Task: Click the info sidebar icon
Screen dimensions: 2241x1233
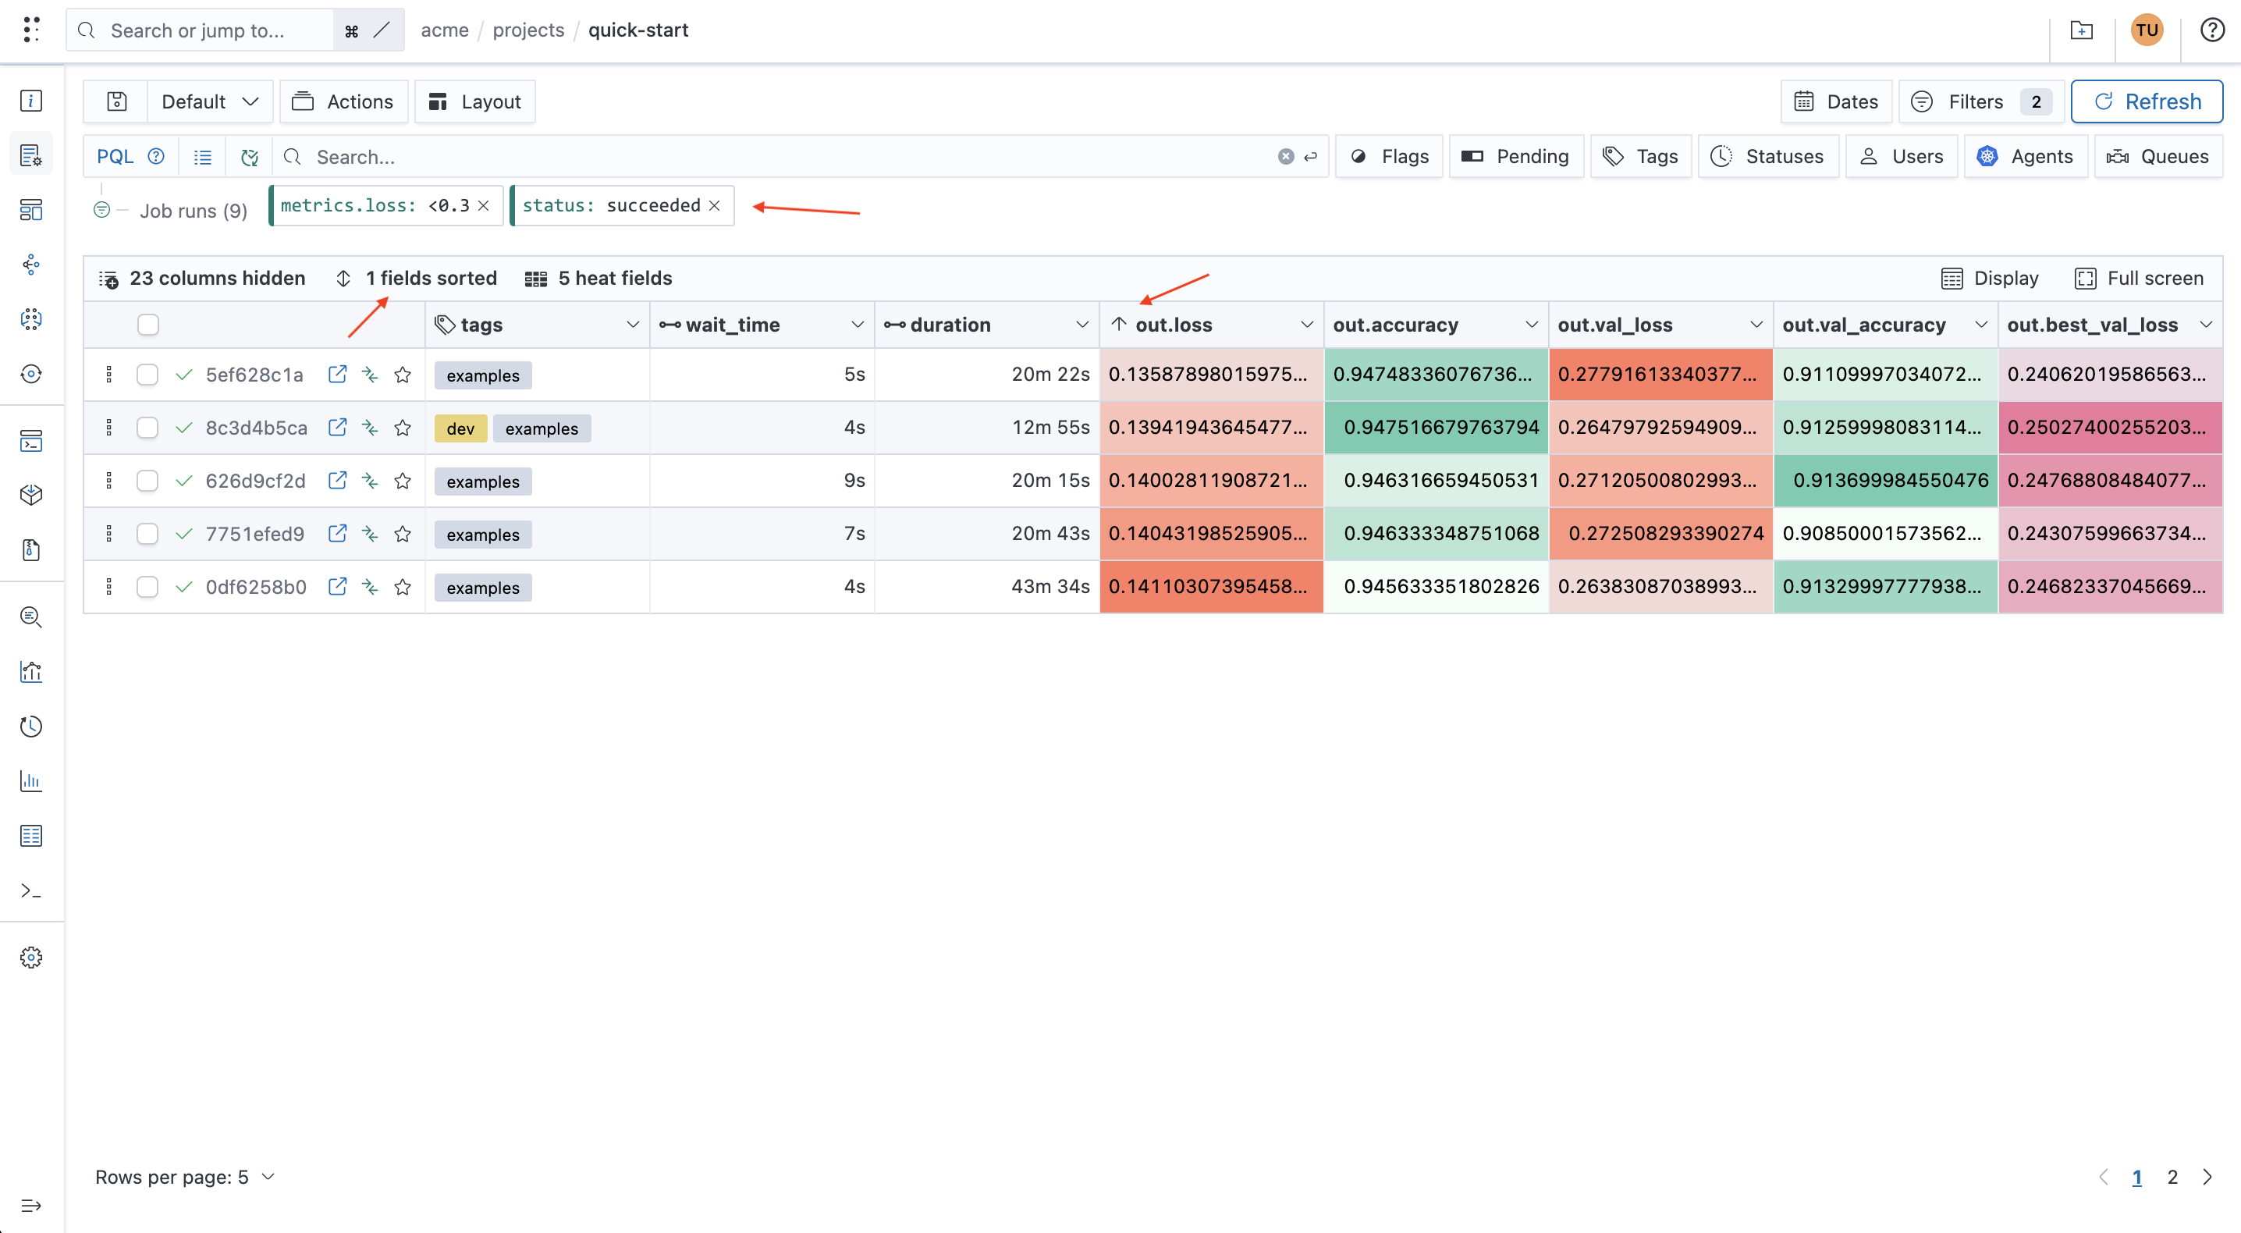Action: [x=31, y=101]
